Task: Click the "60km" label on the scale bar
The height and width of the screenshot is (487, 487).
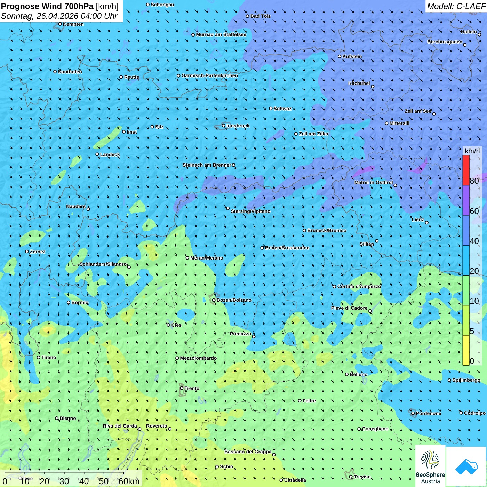Action: click(129, 481)
